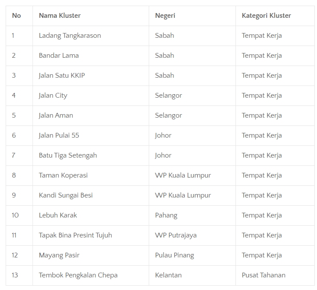This screenshot has height=290, width=317.
Task: Click the "Negeri" column header
Action: 165,16
